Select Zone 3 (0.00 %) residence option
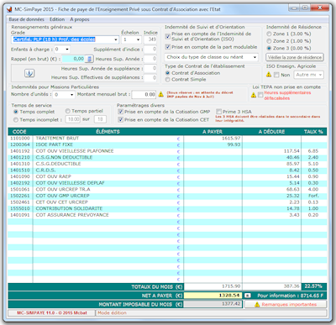Image resolution: width=336 pixels, height=325 pixels. tap(269, 48)
